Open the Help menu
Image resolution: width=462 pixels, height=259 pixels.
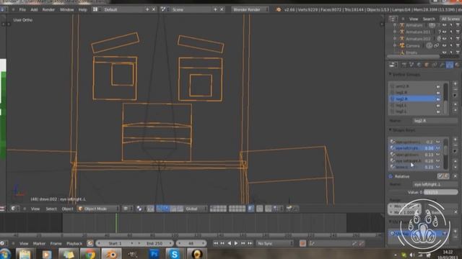pyautogui.click(x=83, y=9)
